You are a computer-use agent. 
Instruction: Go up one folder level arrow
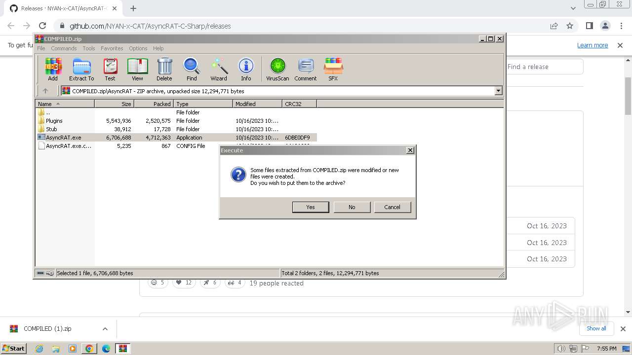[45, 91]
